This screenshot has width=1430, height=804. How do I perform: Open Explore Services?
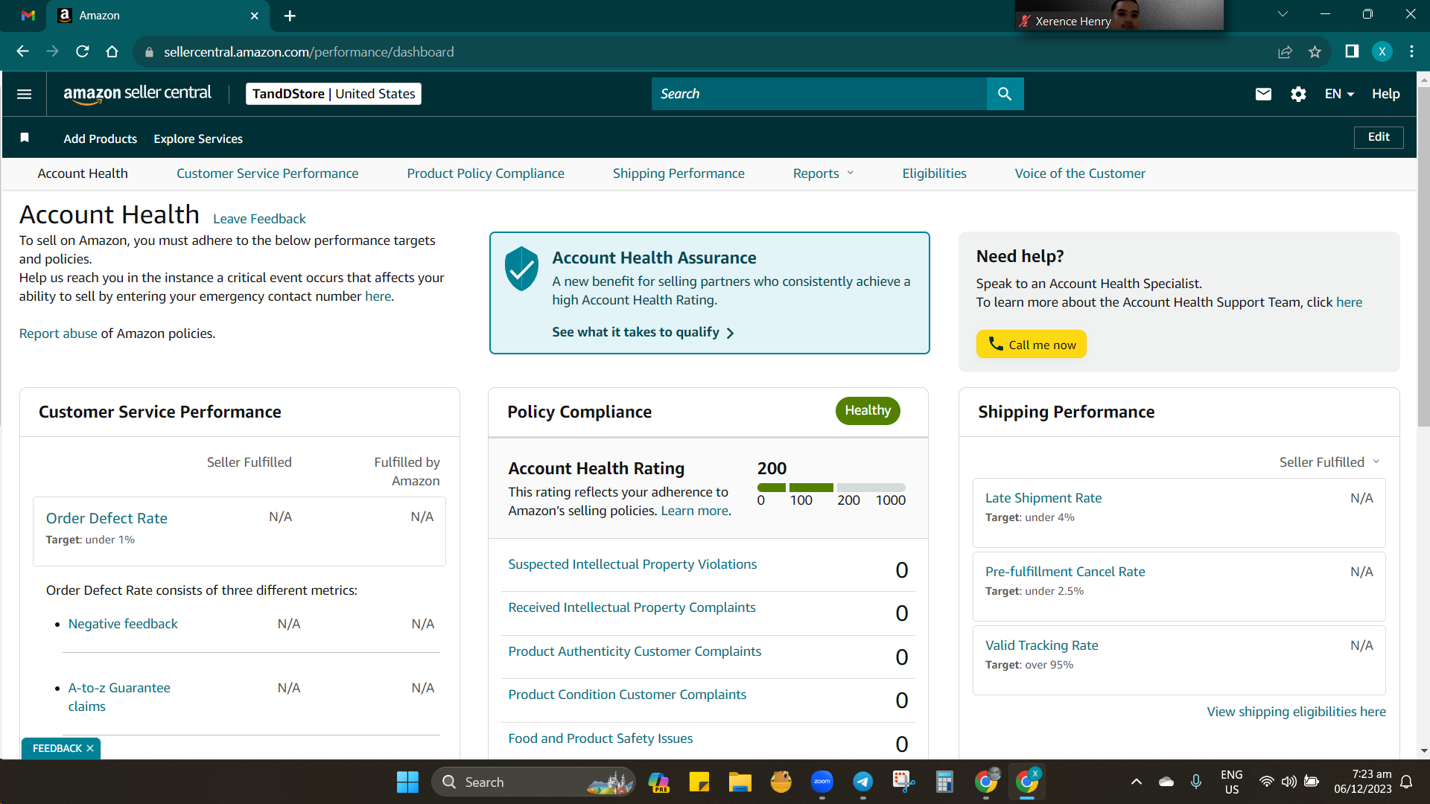coord(198,138)
